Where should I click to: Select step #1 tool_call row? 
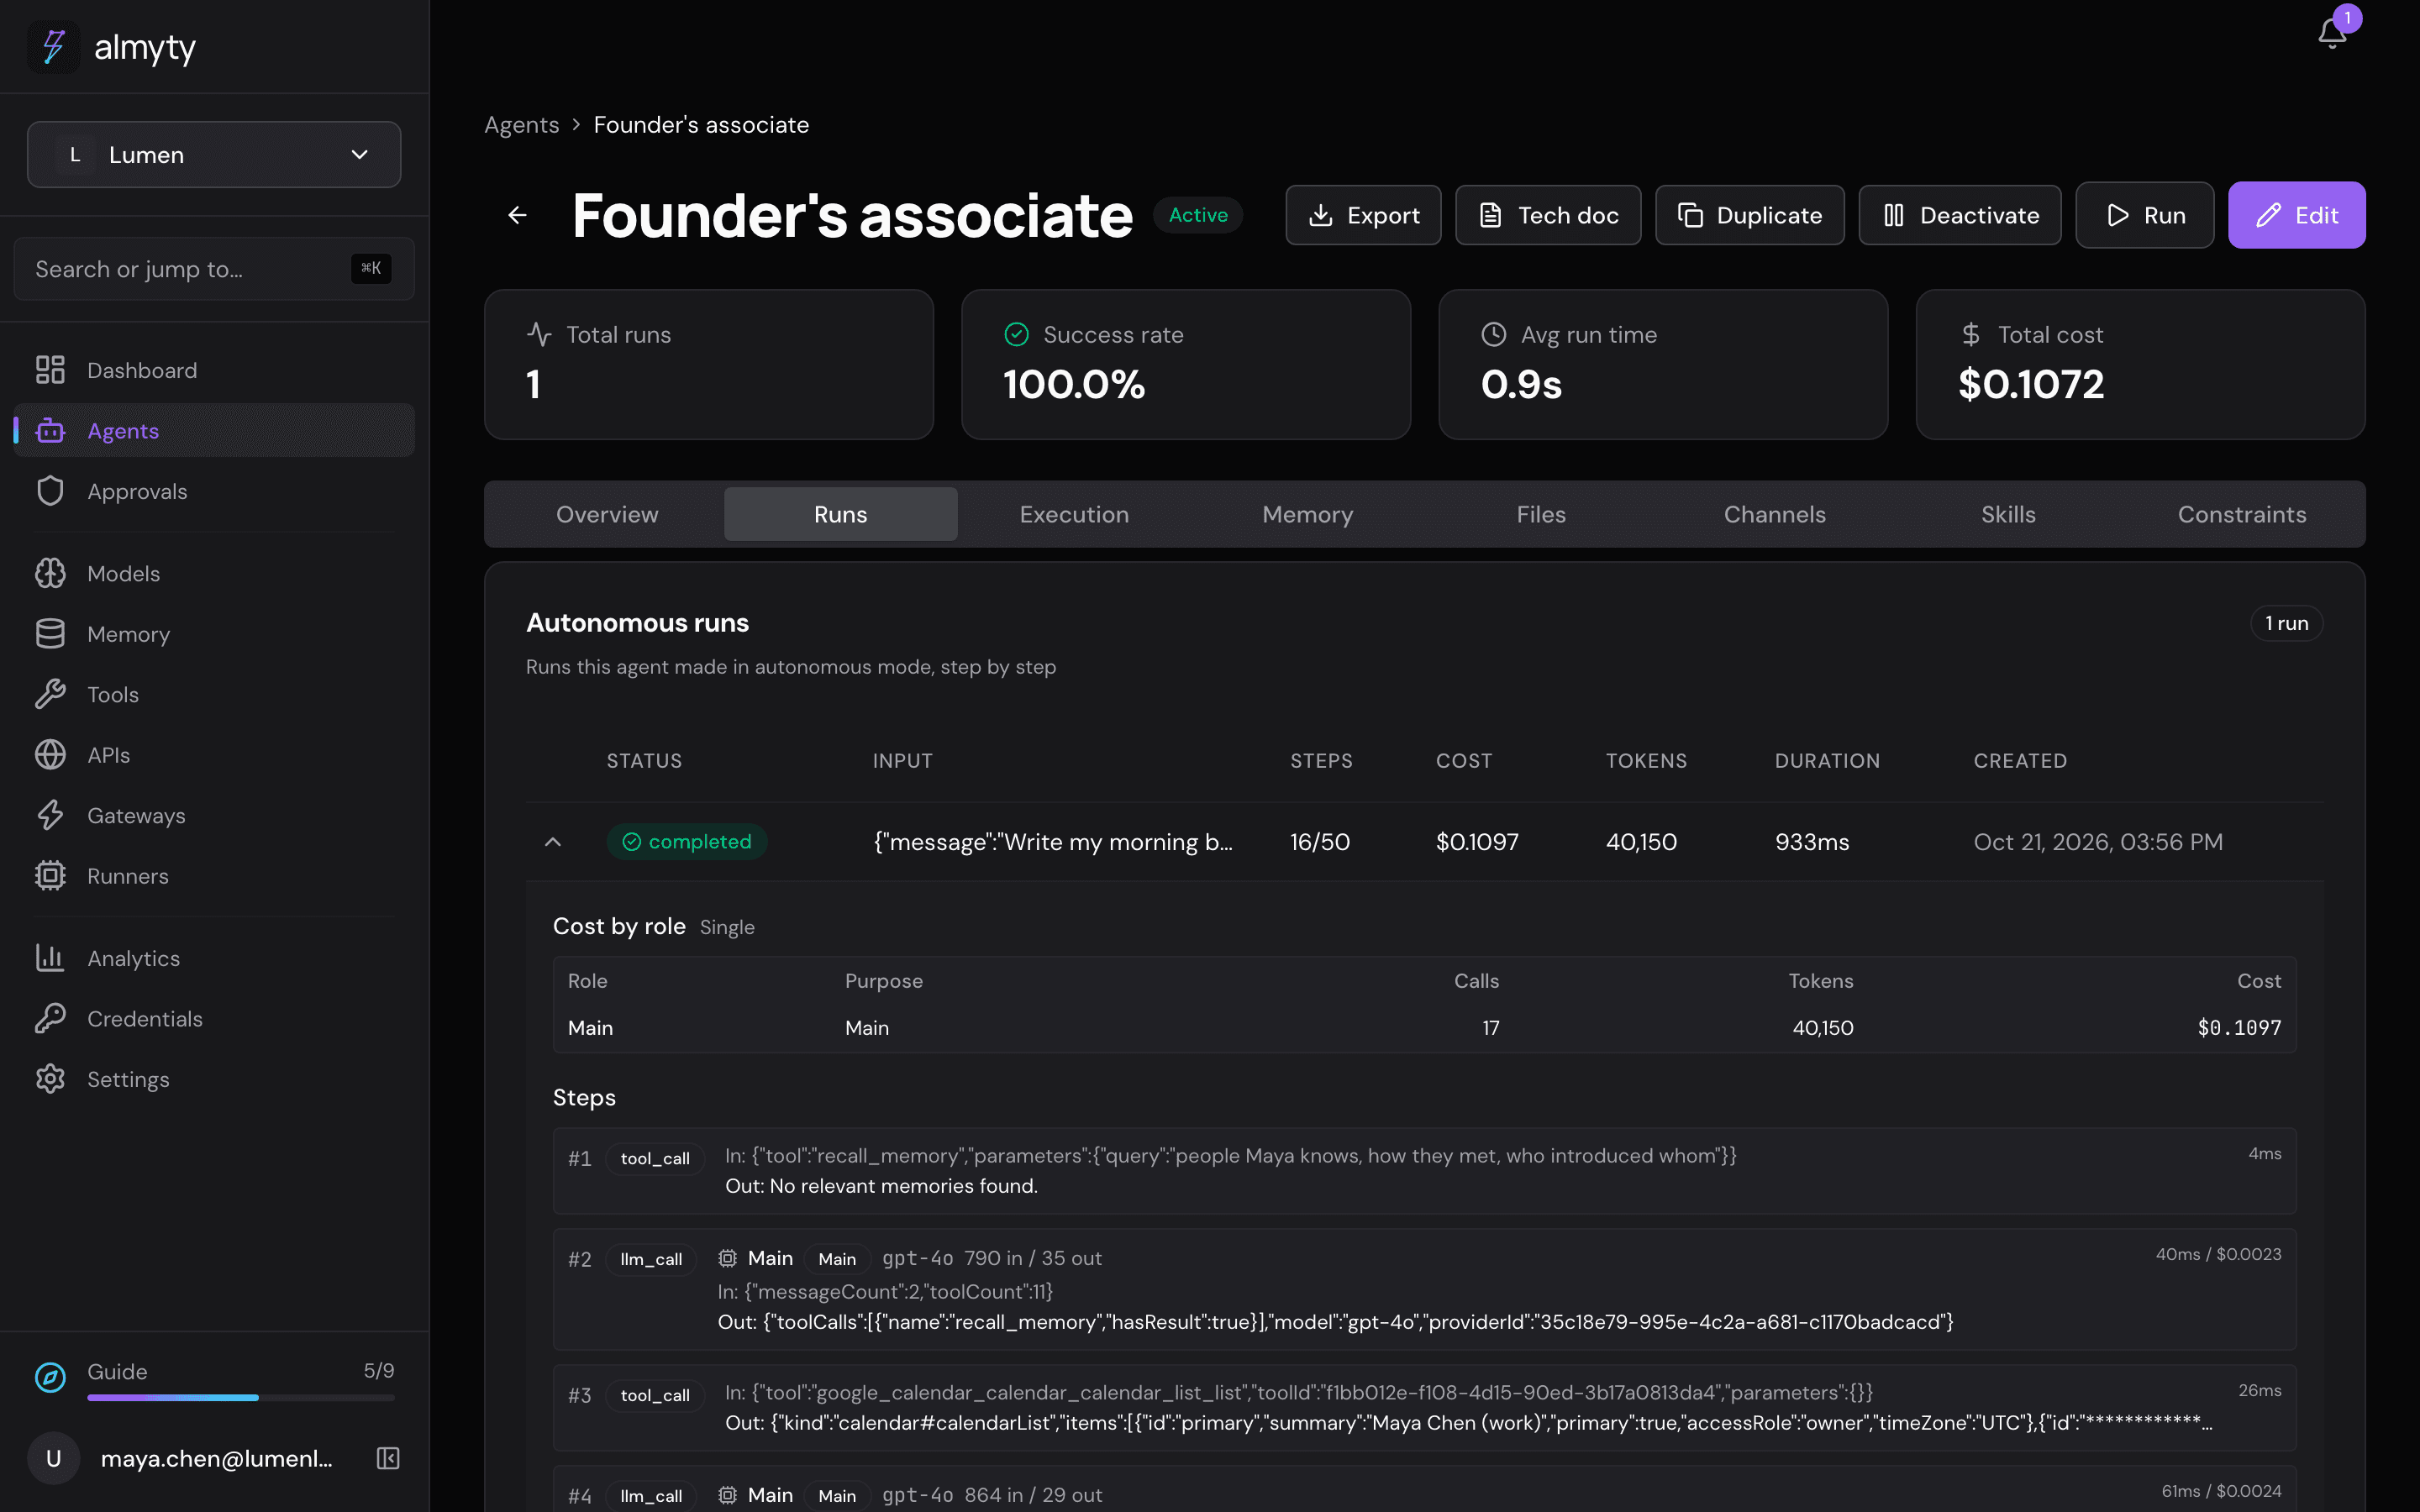point(1424,1171)
